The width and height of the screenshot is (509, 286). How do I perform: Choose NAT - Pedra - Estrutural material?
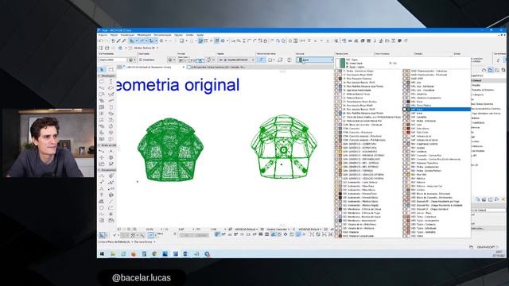tap(423, 121)
